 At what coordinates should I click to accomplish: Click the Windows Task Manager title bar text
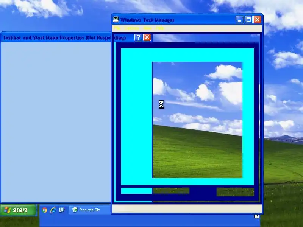point(147,20)
